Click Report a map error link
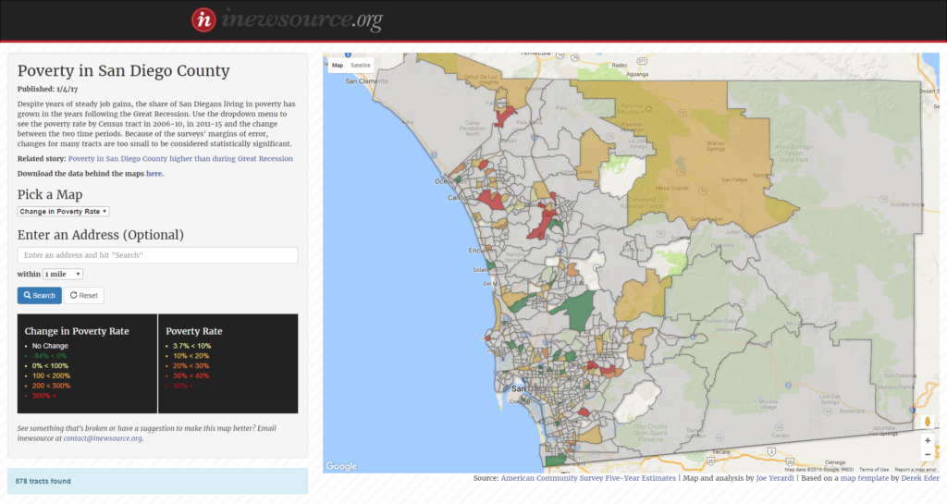The width and height of the screenshot is (947, 504). [916, 469]
